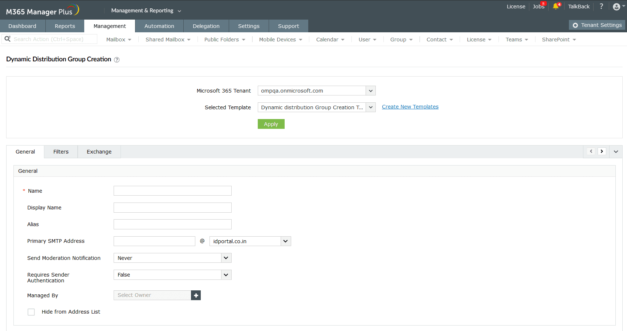Open the TalkBack link
Screen dimensions: 627x331
tap(579, 7)
